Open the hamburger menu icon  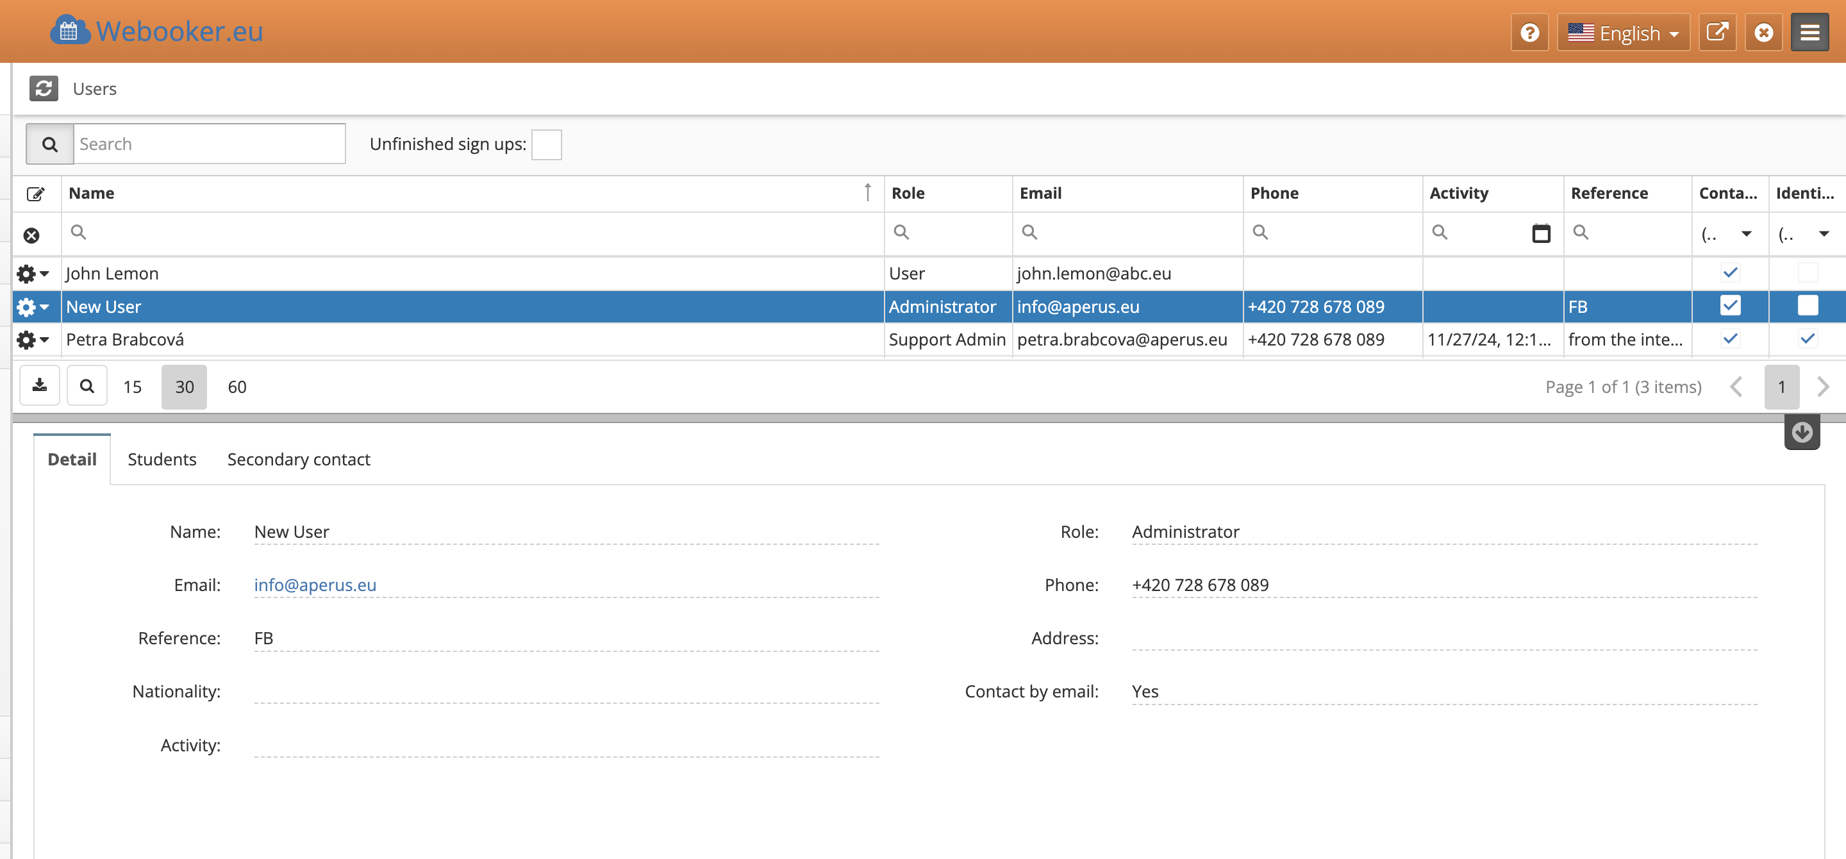(1809, 33)
